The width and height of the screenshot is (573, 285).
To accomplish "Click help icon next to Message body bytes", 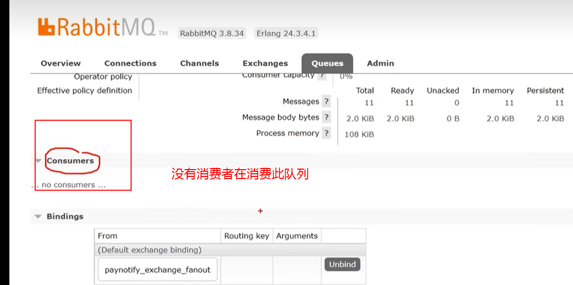I will pyautogui.click(x=326, y=117).
